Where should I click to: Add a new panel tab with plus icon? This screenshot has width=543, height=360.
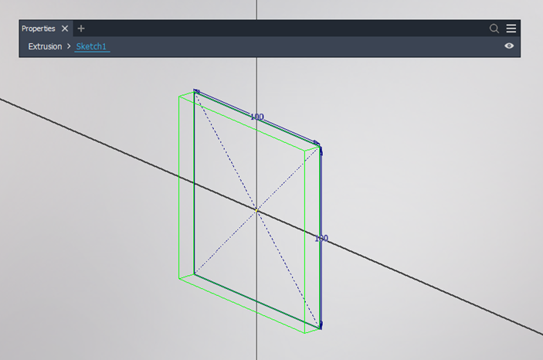click(x=81, y=29)
